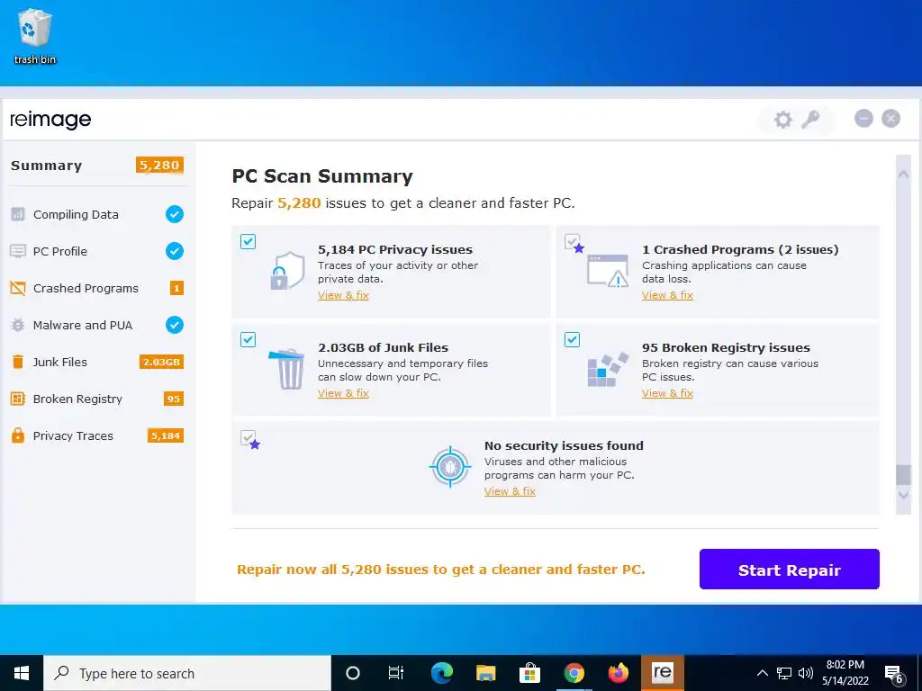Click View & fix under No security issues
The image size is (922, 691).
coord(510,491)
